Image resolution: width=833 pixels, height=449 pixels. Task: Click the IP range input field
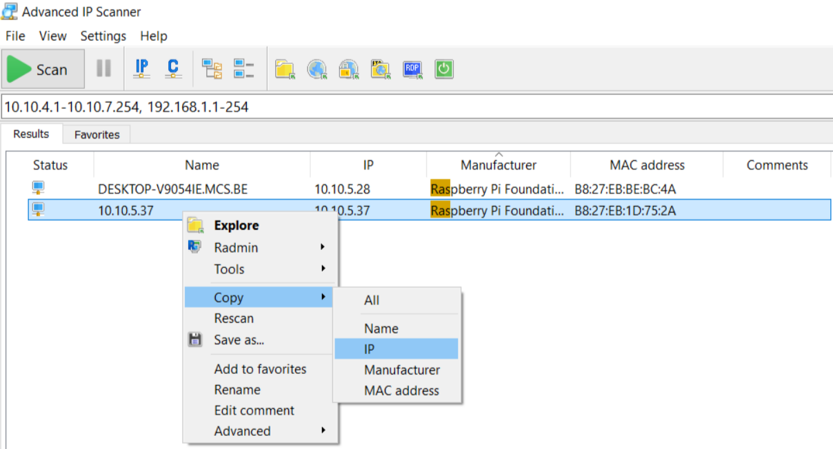pyautogui.click(x=417, y=107)
